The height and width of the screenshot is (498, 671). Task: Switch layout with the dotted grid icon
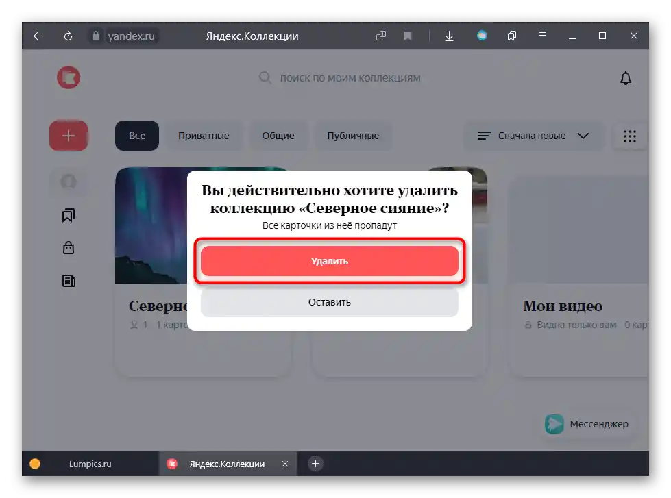[x=629, y=136]
